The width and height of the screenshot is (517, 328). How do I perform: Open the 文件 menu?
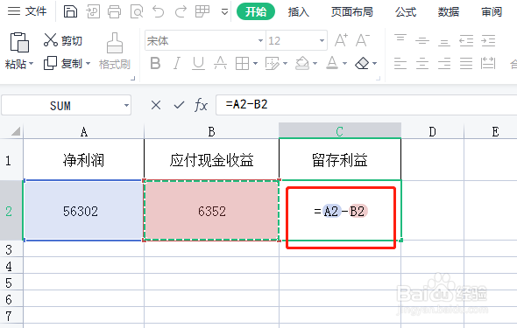pyautogui.click(x=26, y=11)
